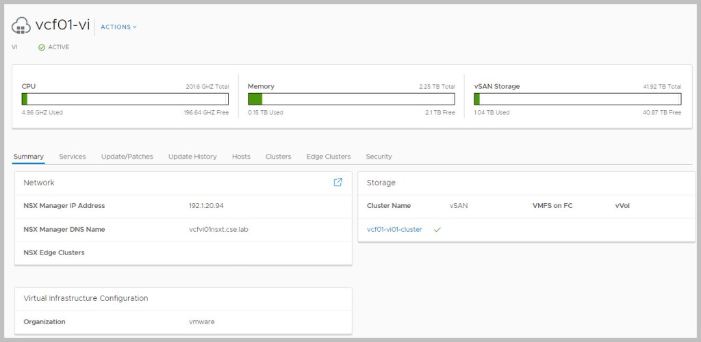Click the vSAN Storage usage bar

point(577,99)
